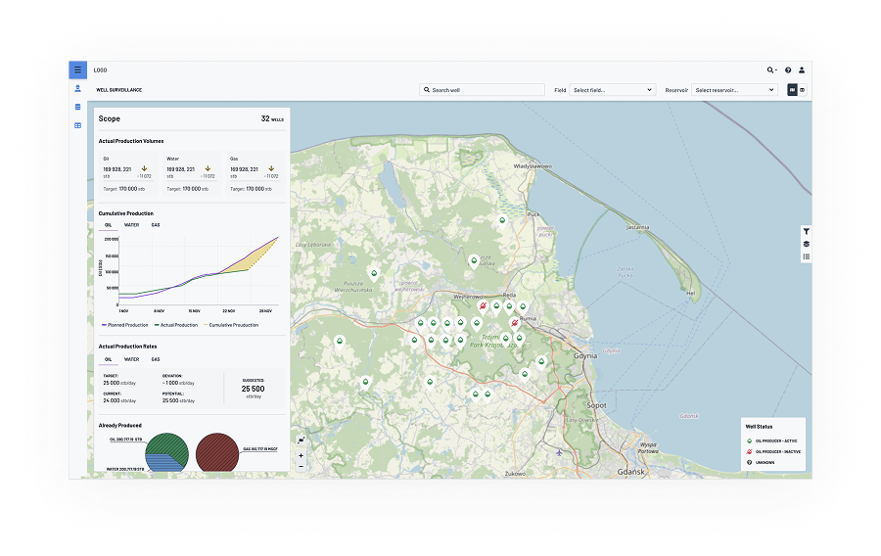Click Oil Producer - Inactive legend item
Image resolution: width=881 pixels, height=556 pixels.
(x=773, y=452)
